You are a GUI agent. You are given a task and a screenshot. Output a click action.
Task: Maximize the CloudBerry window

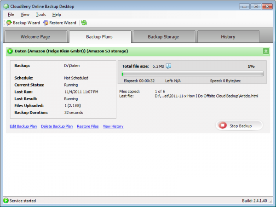click(x=256, y=6)
